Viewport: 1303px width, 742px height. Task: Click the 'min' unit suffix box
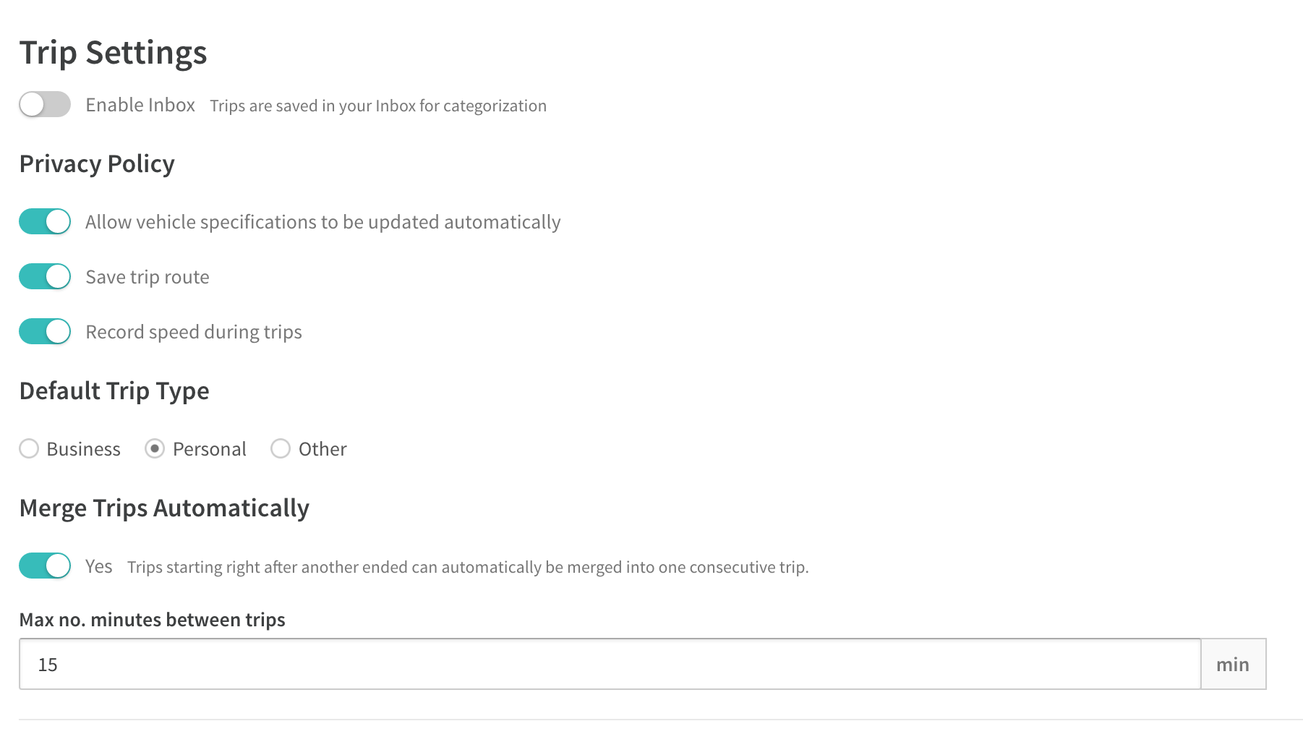click(x=1233, y=664)
